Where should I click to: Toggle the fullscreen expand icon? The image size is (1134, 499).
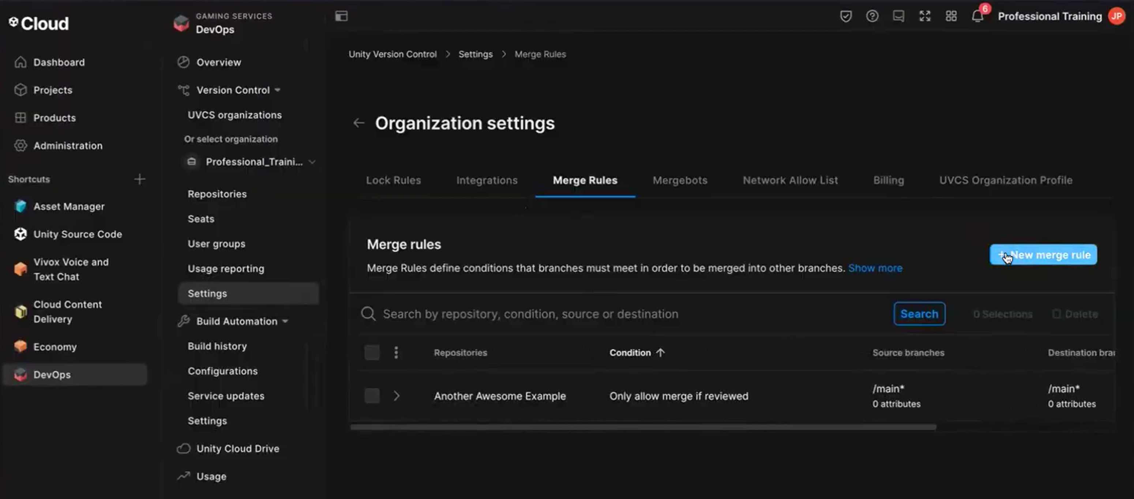[x=925, y=16]
